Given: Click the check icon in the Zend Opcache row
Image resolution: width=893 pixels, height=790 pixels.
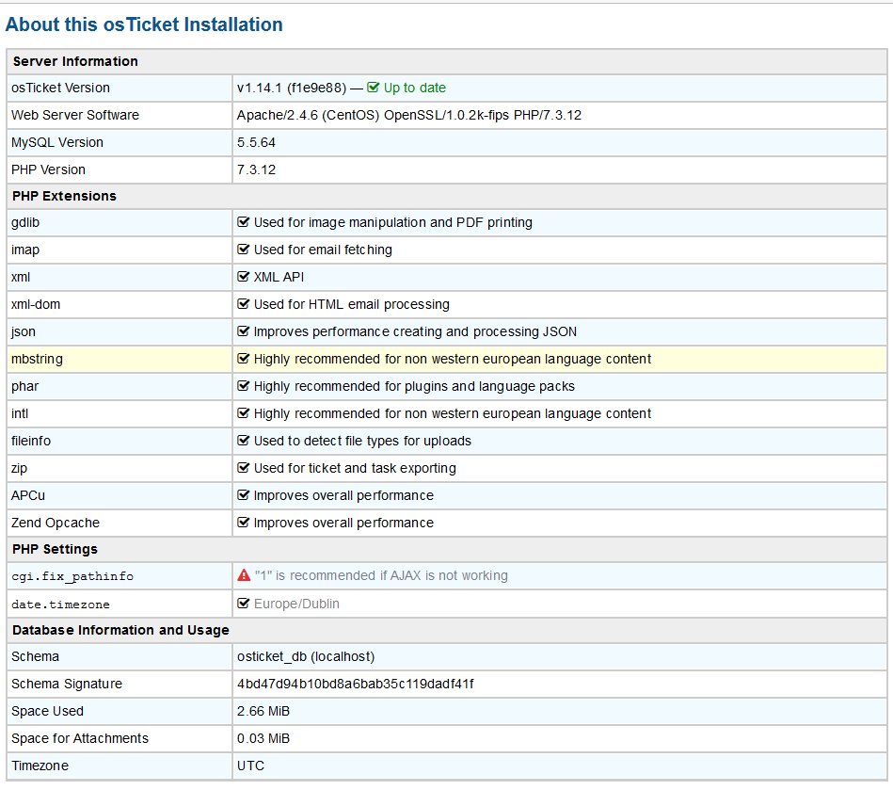Looking at the screenshot, I should coord(243,523).
